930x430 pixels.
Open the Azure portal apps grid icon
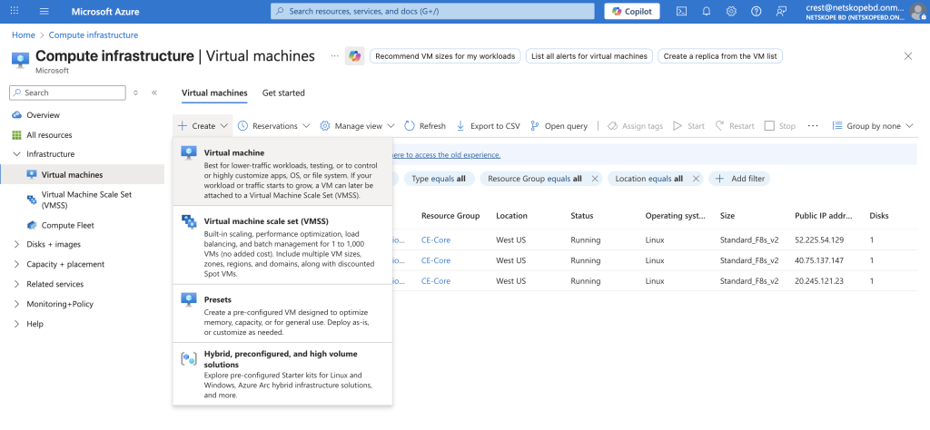pos(15,11)
